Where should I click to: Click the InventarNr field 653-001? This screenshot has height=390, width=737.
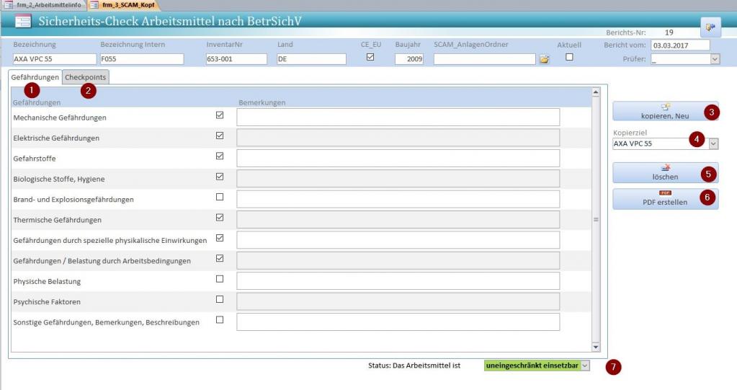pyautogui.click(x=236, y=59)
